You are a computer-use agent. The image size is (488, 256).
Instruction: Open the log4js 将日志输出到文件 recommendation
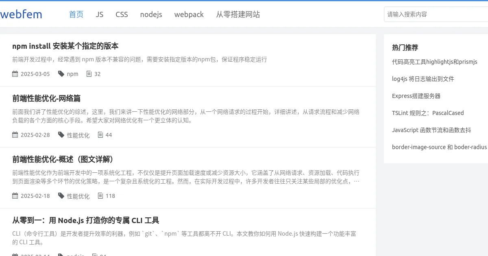(422, 79)
